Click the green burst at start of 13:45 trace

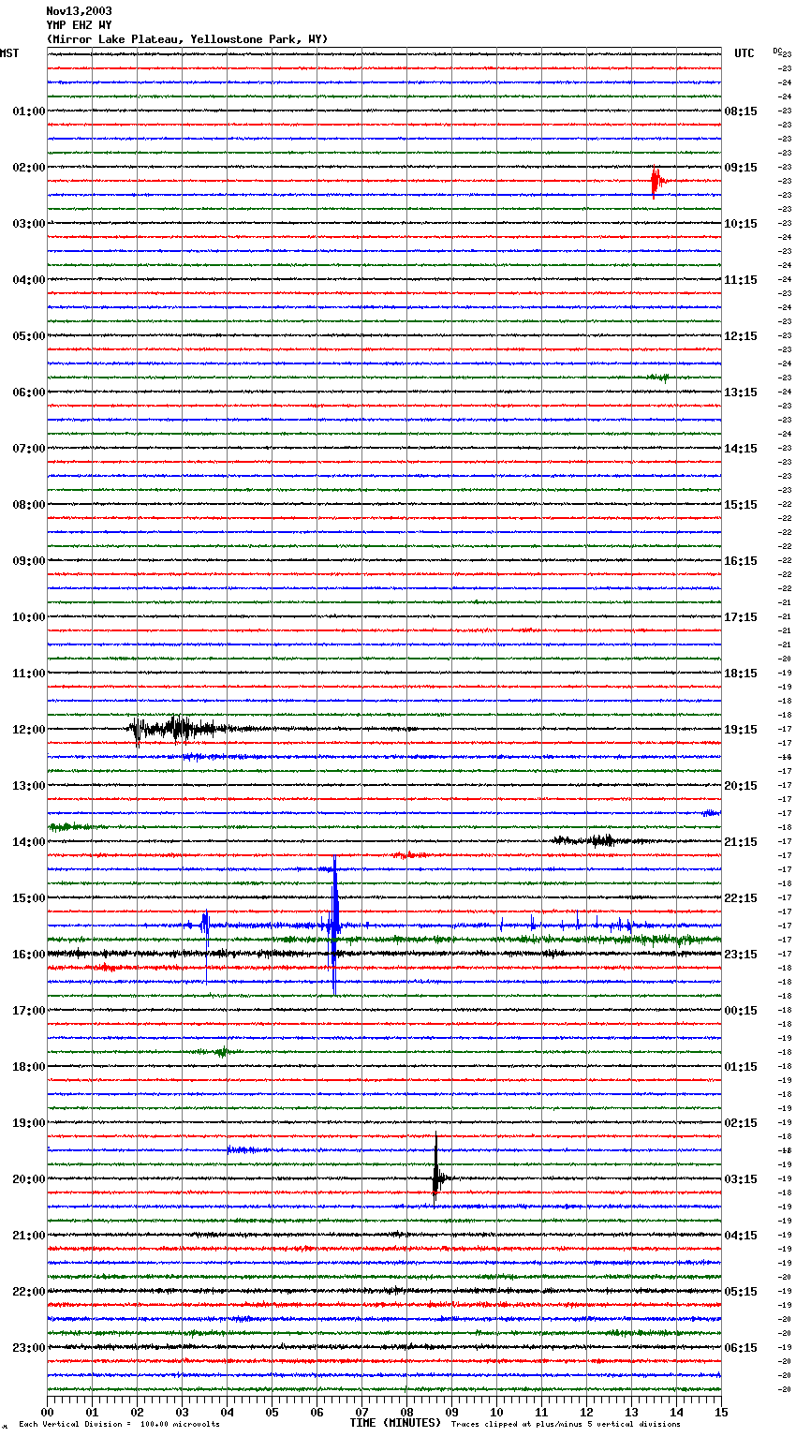point(70,826)
